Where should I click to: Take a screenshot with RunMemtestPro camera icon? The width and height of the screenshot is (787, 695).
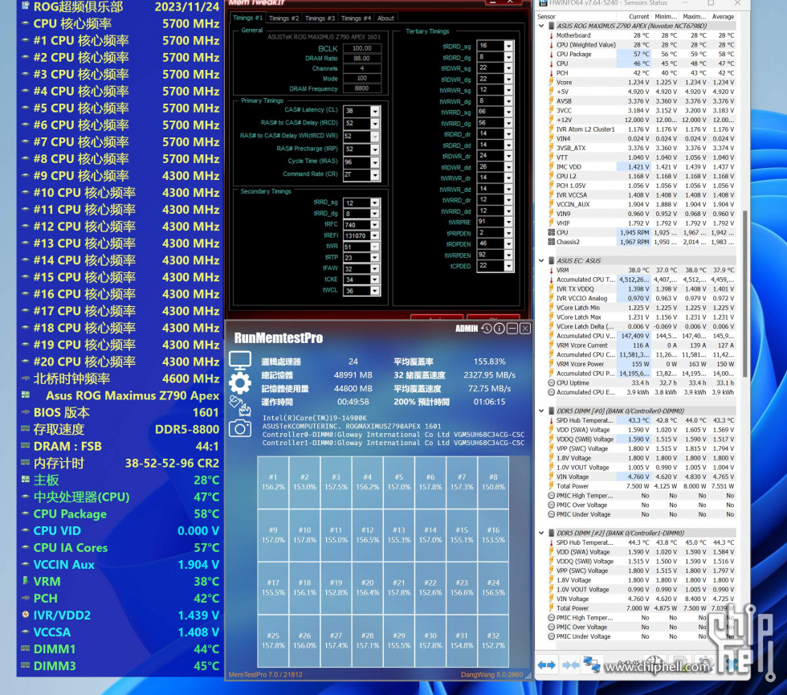(240, 428)
